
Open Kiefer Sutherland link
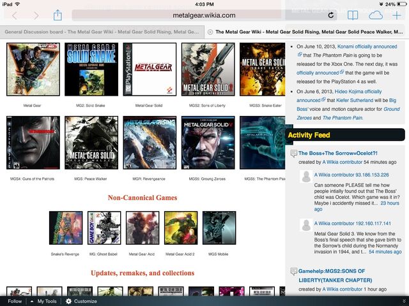click(355, 100)
